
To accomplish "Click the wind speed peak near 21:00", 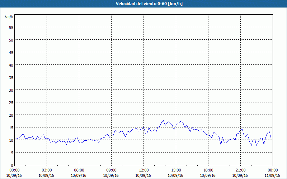I will click(242, 129).
